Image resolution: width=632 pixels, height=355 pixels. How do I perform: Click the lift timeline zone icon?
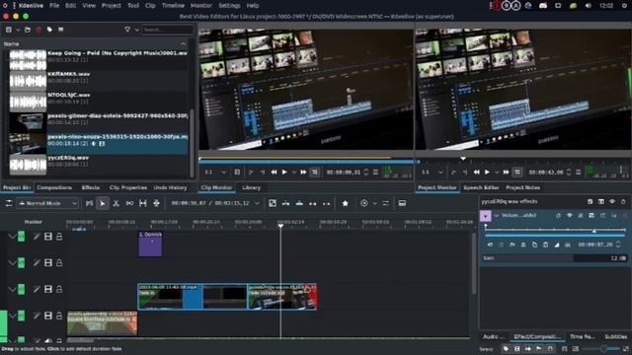tap(327, 204)
